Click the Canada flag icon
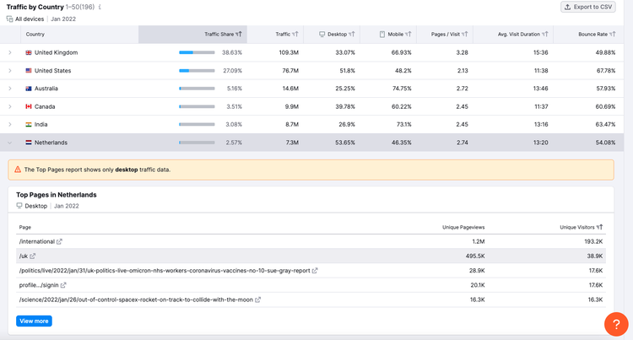Image resolution: width=633 pixels, height=340 pixels. click(29, 106)
